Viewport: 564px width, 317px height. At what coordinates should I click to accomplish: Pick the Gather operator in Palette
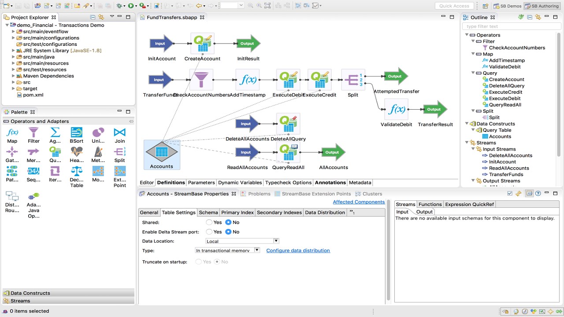coord(12,155)
